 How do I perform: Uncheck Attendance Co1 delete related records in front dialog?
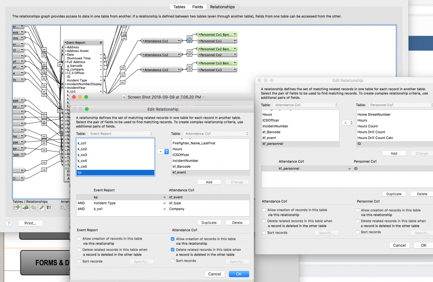(173, 250)
